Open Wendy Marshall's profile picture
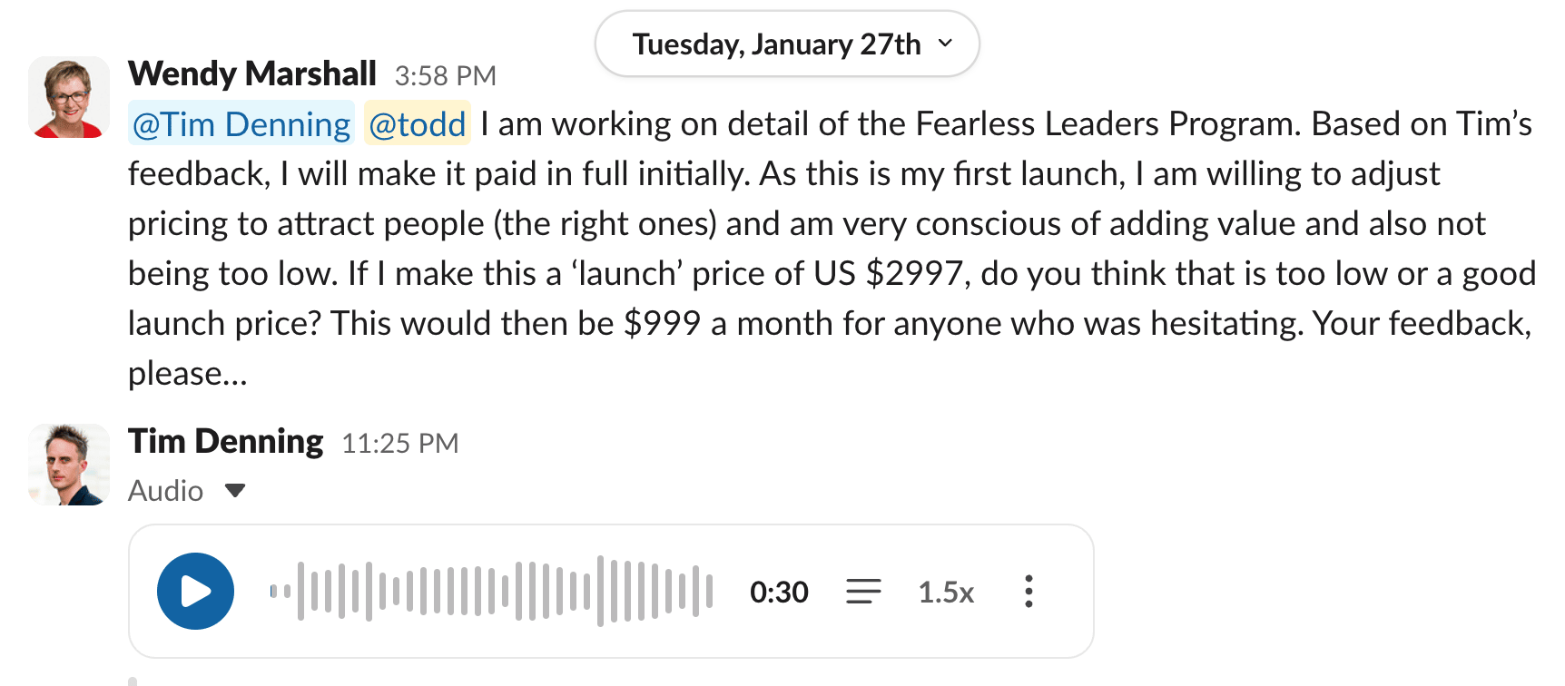 click(x=69, y=97)
